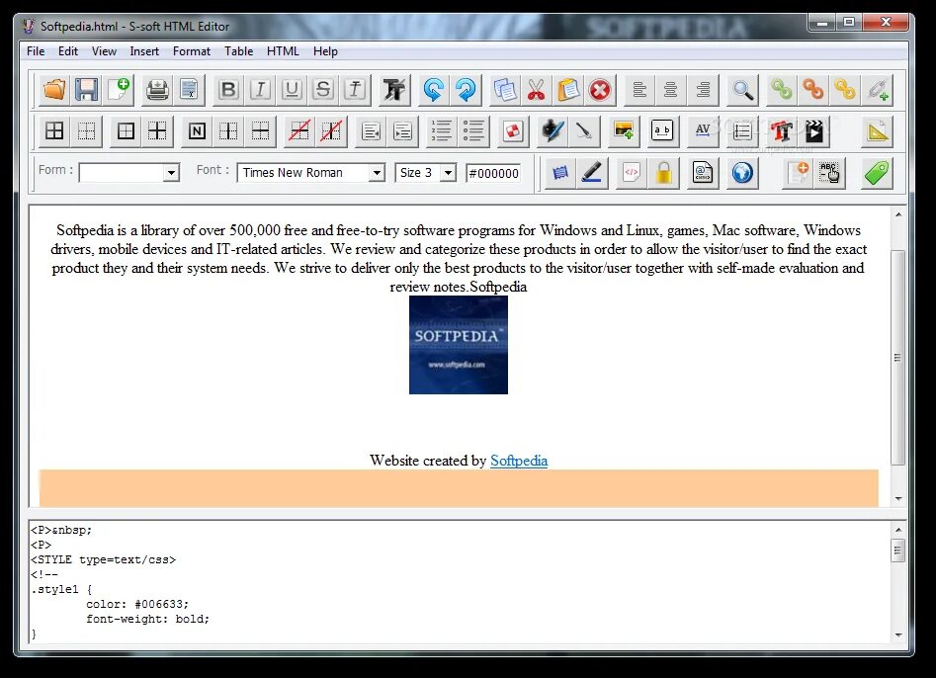This screenshot has height=678, width=936.
Task: Click the yellow set-square ruler icon
Action: (x=877, y=130)
